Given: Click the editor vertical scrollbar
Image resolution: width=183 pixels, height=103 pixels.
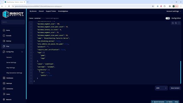Looking at the screenshot, I should click(x=180, y=72).
